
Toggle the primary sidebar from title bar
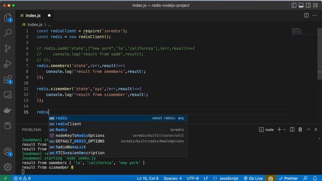[x=294, y=6]
